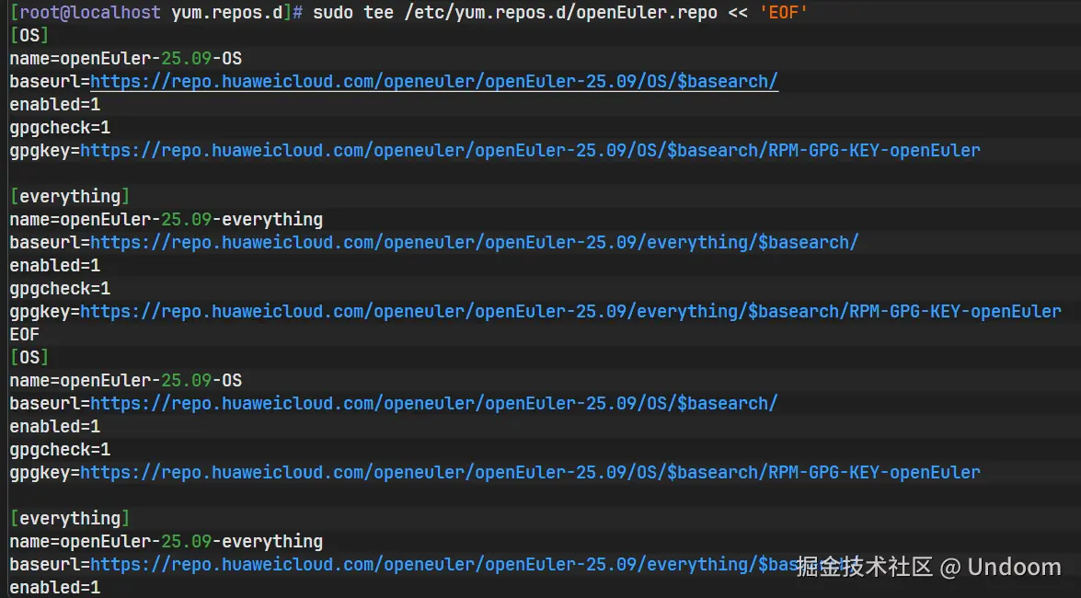The height and width of the screenshot is (598, 1081).
Task: Click the final enabled=1 line of output
Action: point(55,588)
